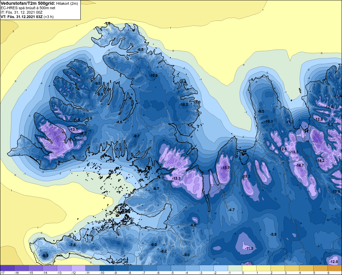
Task: Click the -8.7 temperature label
Action: point(156,189)
